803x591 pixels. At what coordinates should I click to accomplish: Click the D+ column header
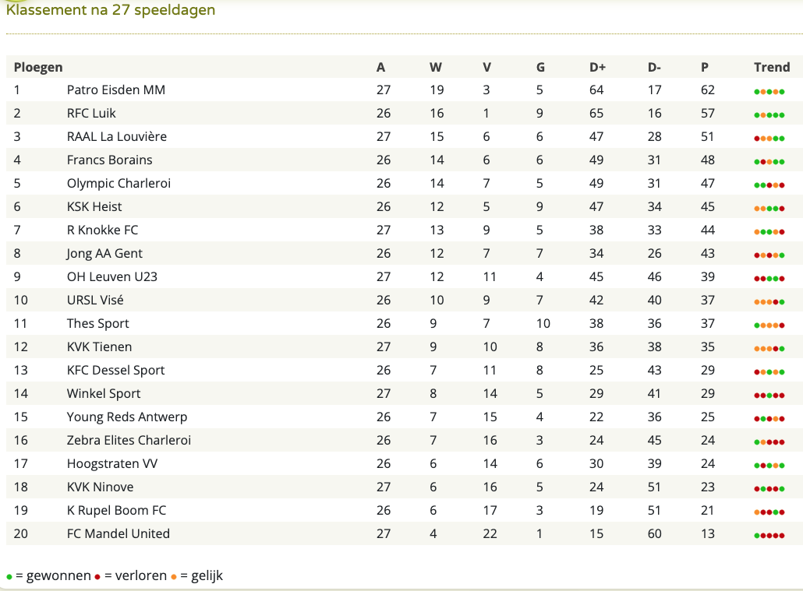[x=597, y=67]
